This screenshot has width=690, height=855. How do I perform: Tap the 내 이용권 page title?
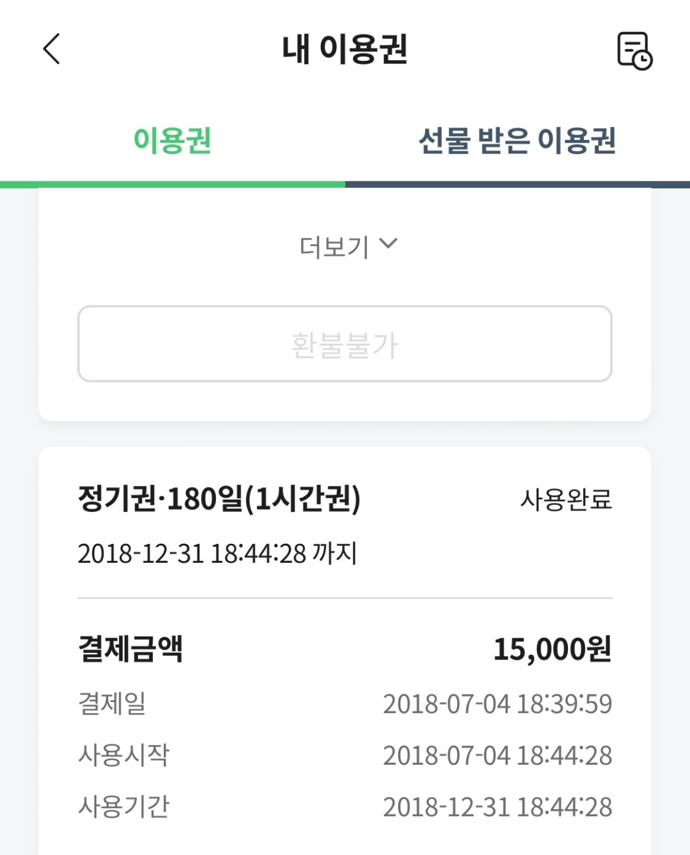[x=345, y=49]
